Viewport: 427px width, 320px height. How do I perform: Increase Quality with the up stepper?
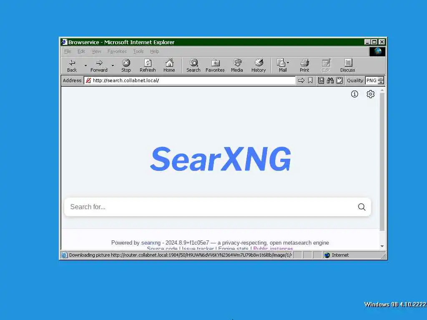coord(381,79)
